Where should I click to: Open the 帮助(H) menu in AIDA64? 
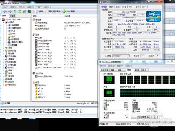pos(48,7)
